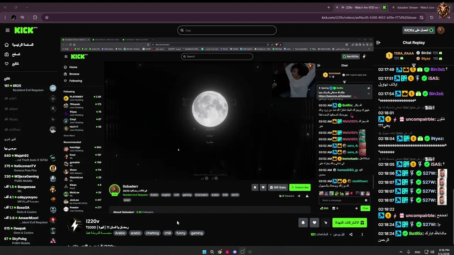Click TERA_RAAA in top gifters
454x255 pixels.
click(404, 53)
